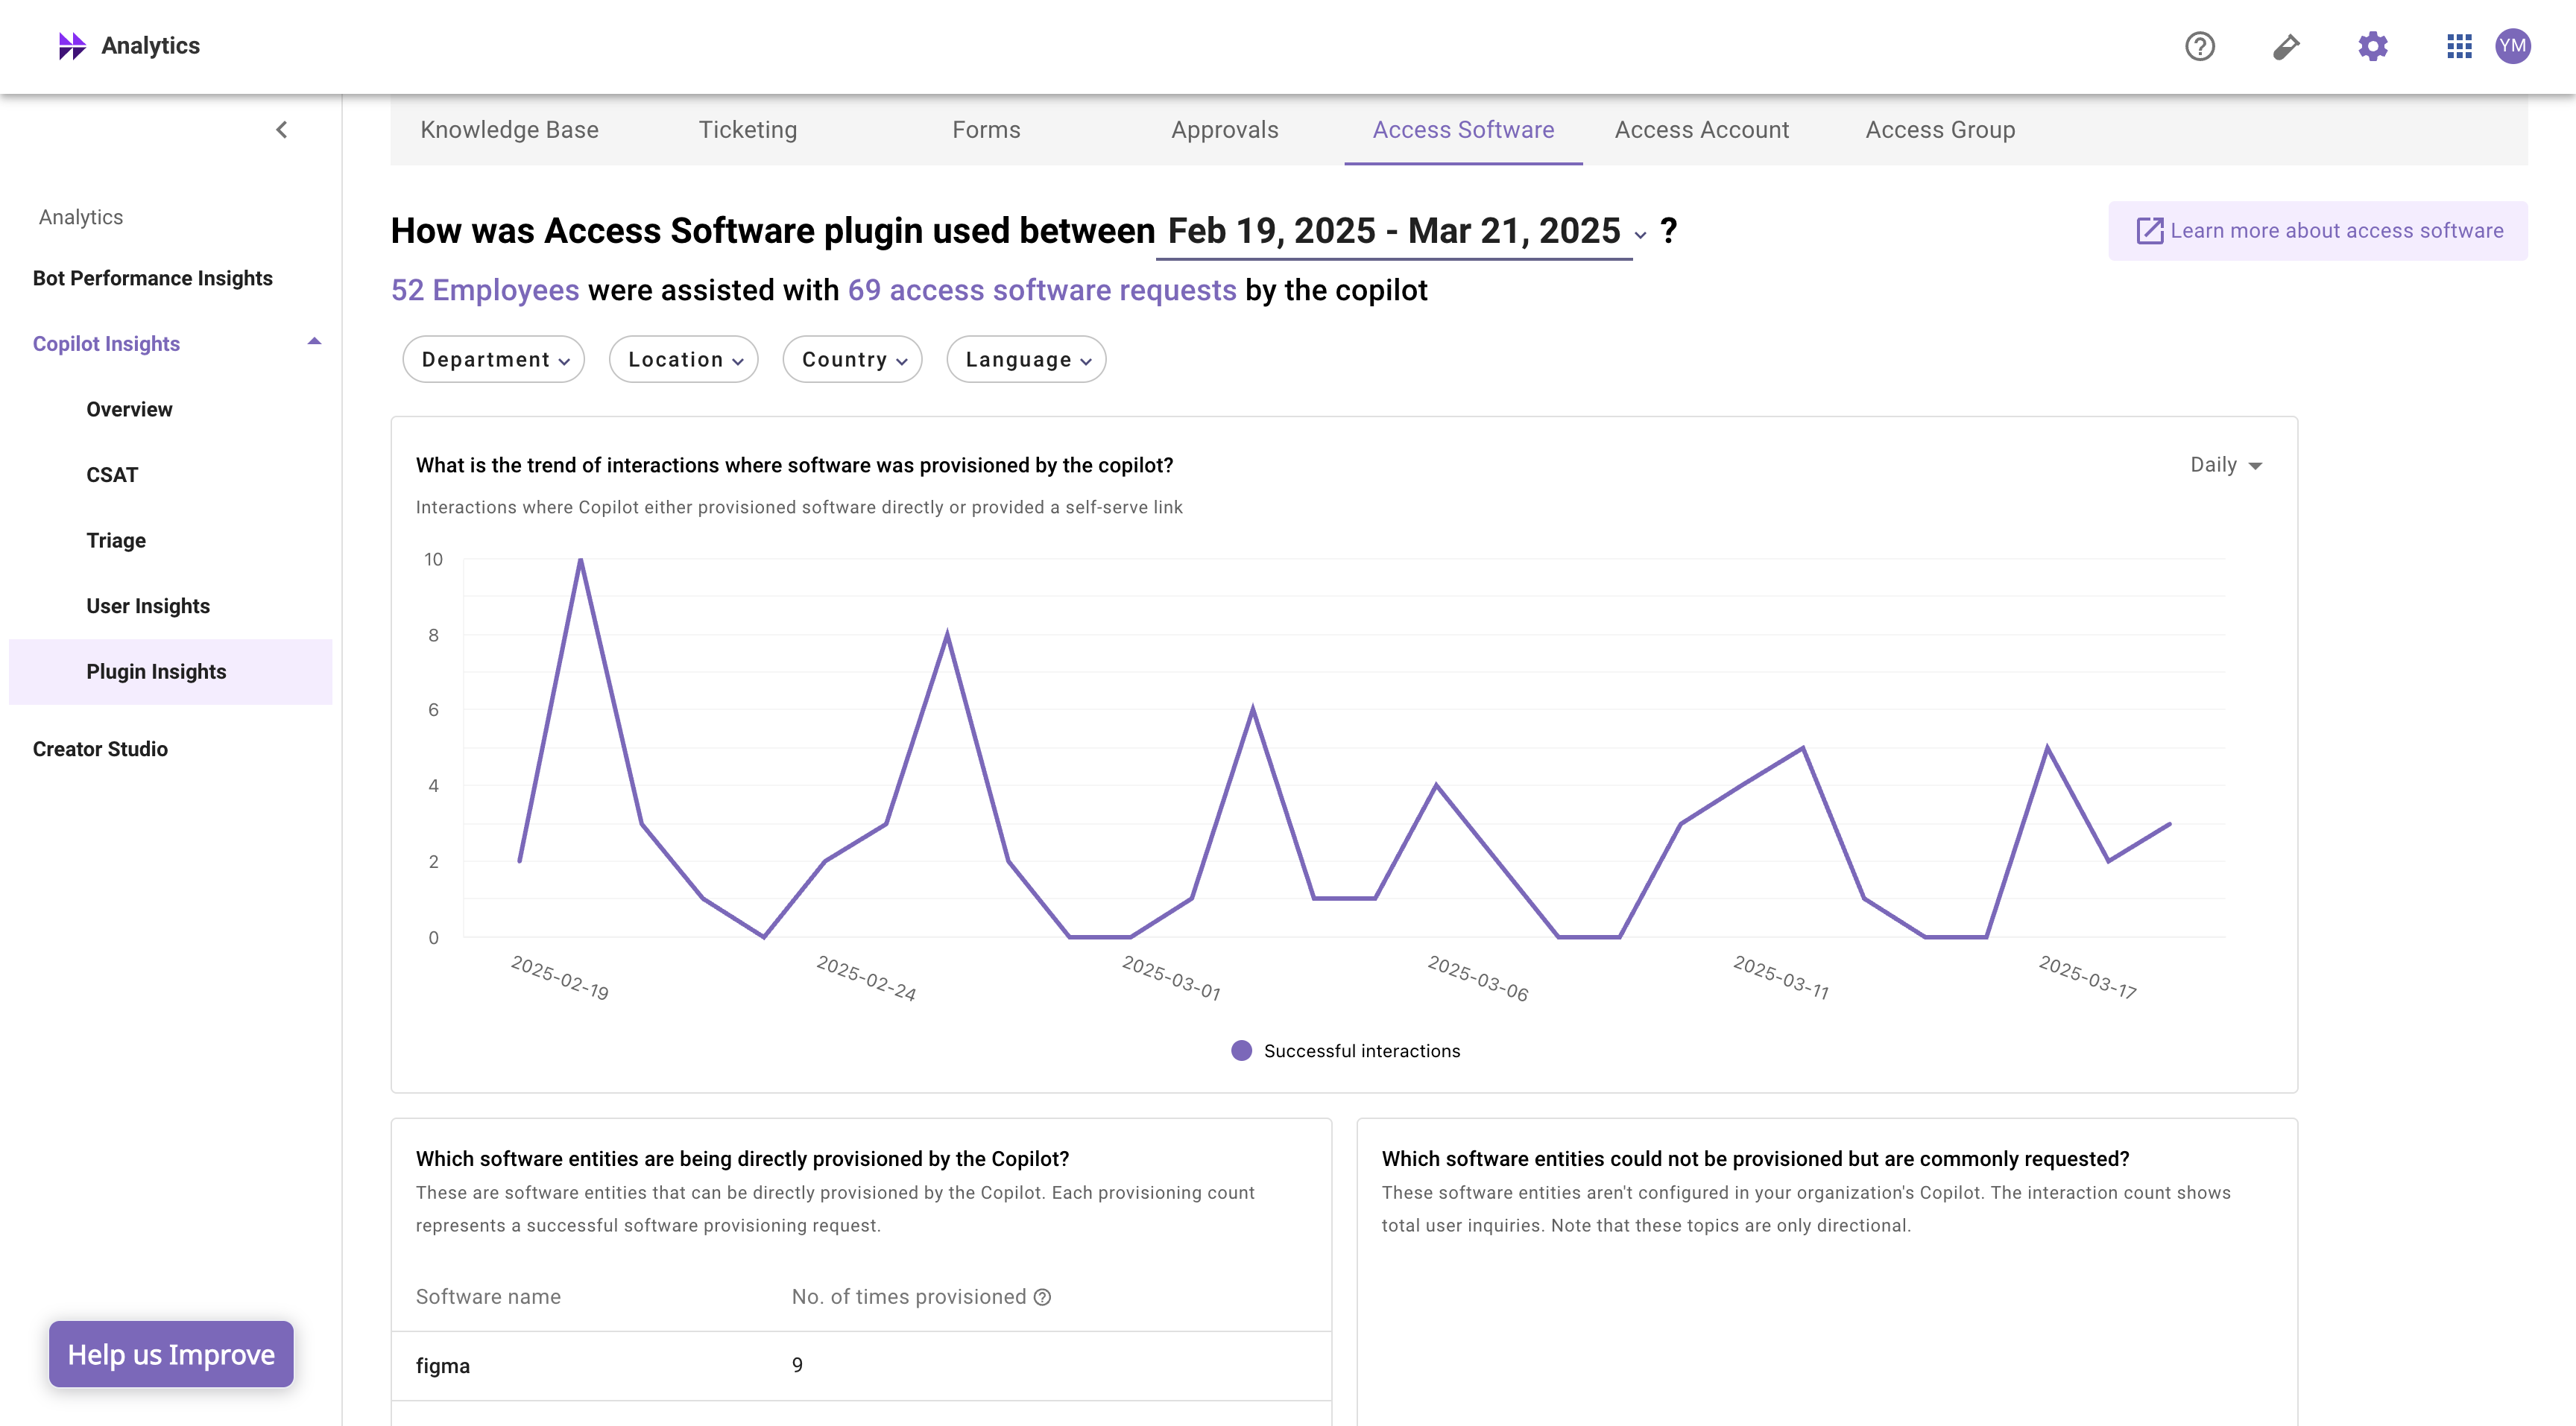Click info icon beside No. of times provisioned
This screenshot has width=2576, height=1426.
point(1042,1297)
